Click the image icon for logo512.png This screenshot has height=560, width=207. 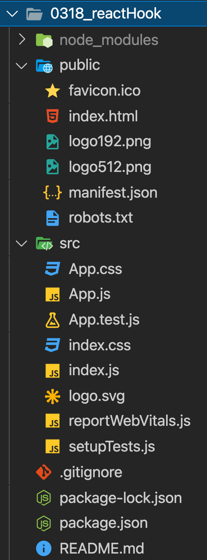pos(53,167)
